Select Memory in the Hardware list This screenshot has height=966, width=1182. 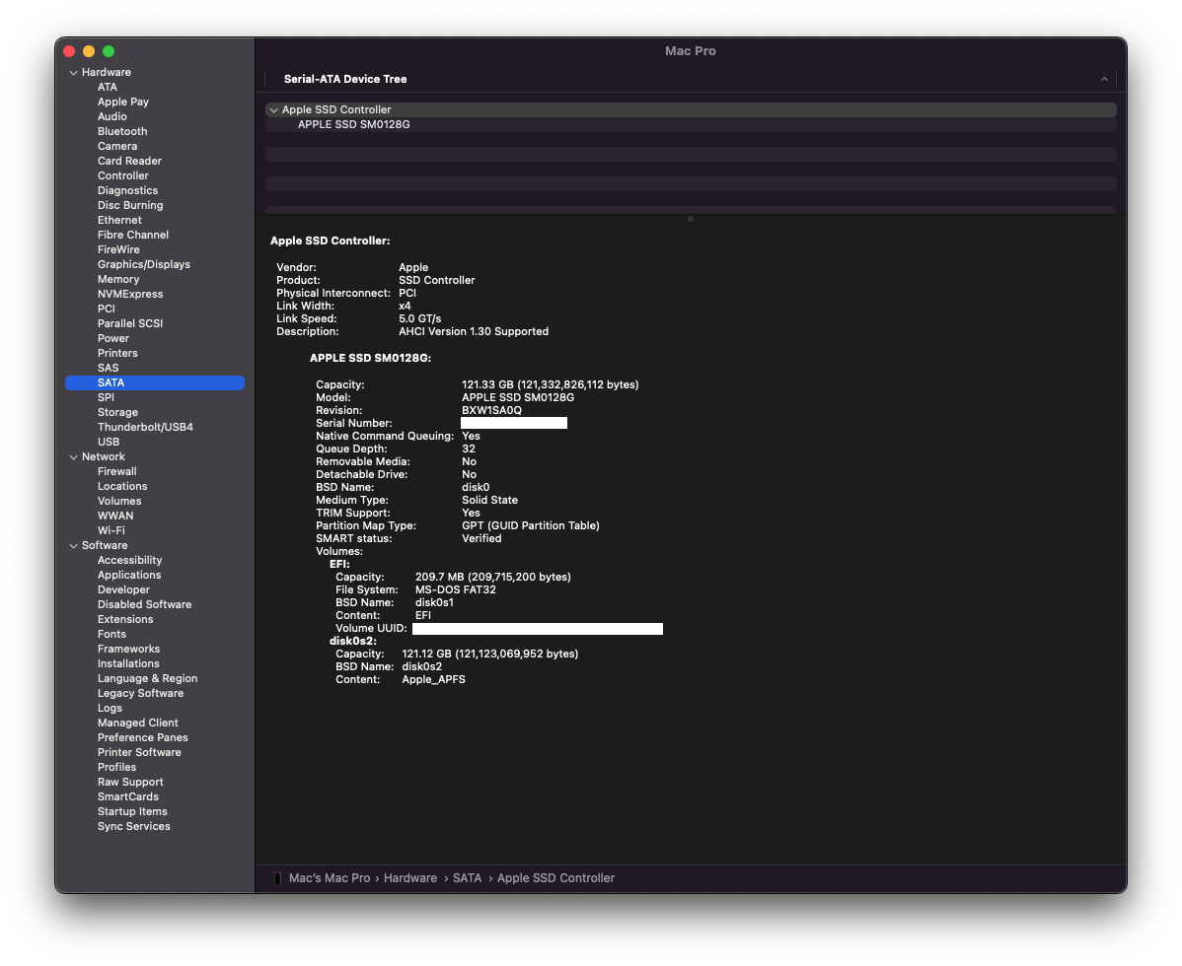click(118, 279)
